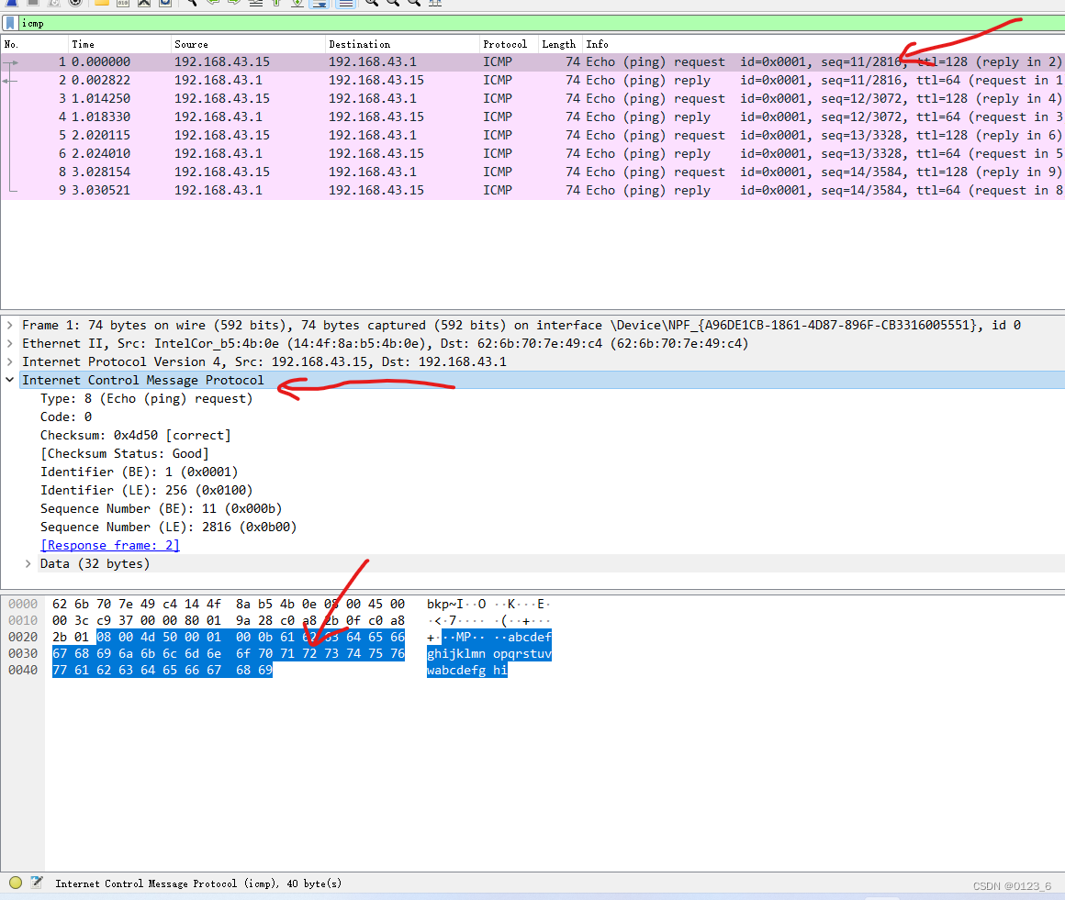This screenshot has height=900, width=1065.
Task: Select the Identifier (BE): 1 field
Action: 139,472
